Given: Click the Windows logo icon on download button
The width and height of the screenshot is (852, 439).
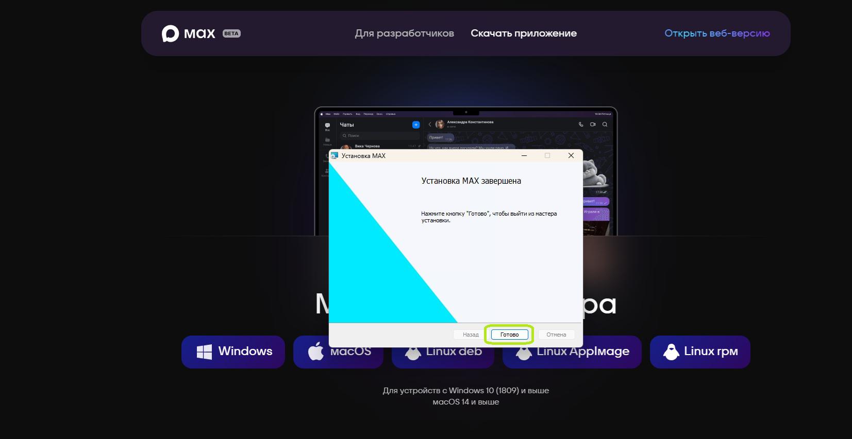Looking at the screenshot, I should (x=204, y=352).
